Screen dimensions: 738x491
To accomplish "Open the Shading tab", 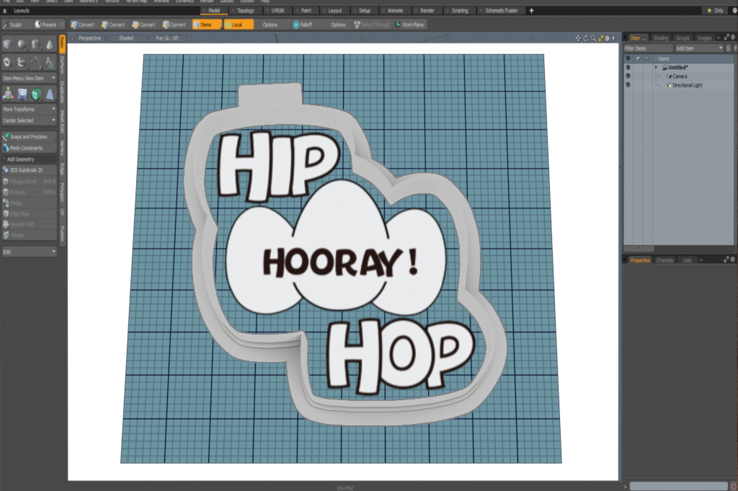I will click(660, 38).
